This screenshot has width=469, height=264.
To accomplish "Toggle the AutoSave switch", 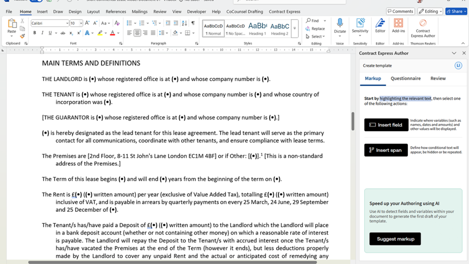I will click(x=37, y=1).
